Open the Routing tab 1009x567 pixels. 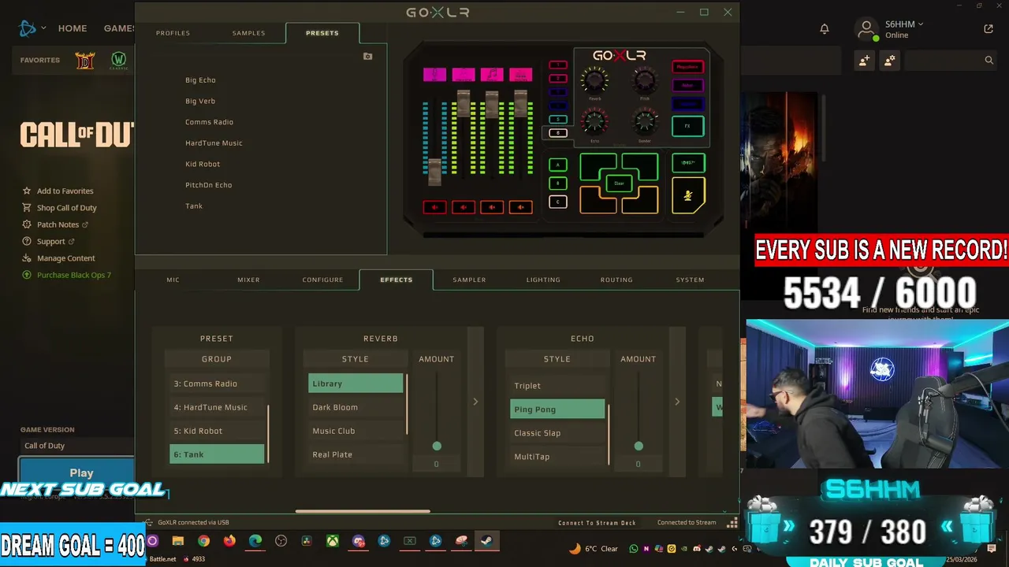[616, 280]
